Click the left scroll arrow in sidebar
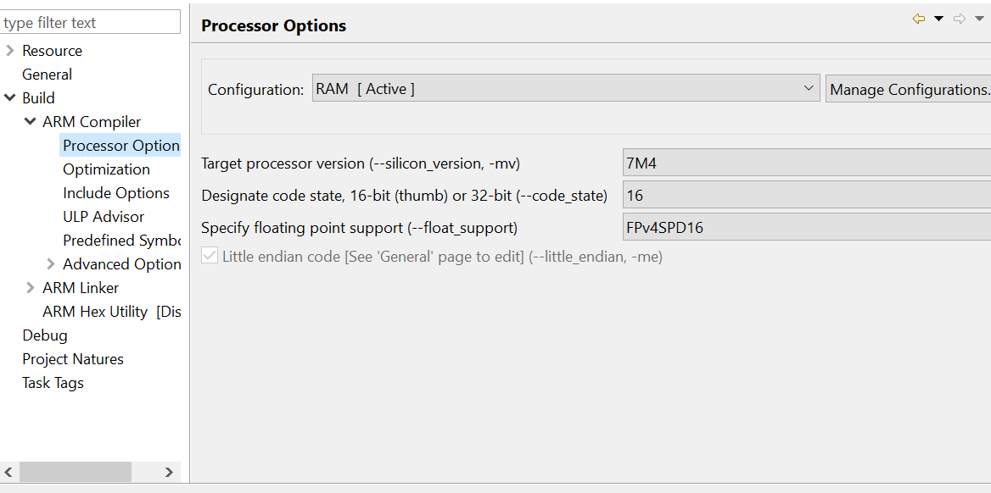The height and width of the screenshot is (493, 991). pos(8,472)
